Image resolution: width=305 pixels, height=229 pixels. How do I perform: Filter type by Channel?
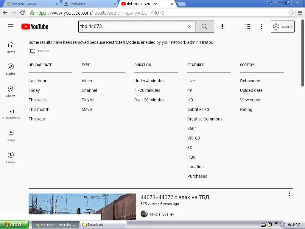point(89,90)
